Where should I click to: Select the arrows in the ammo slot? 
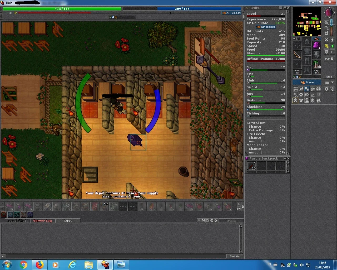point(316,64)
